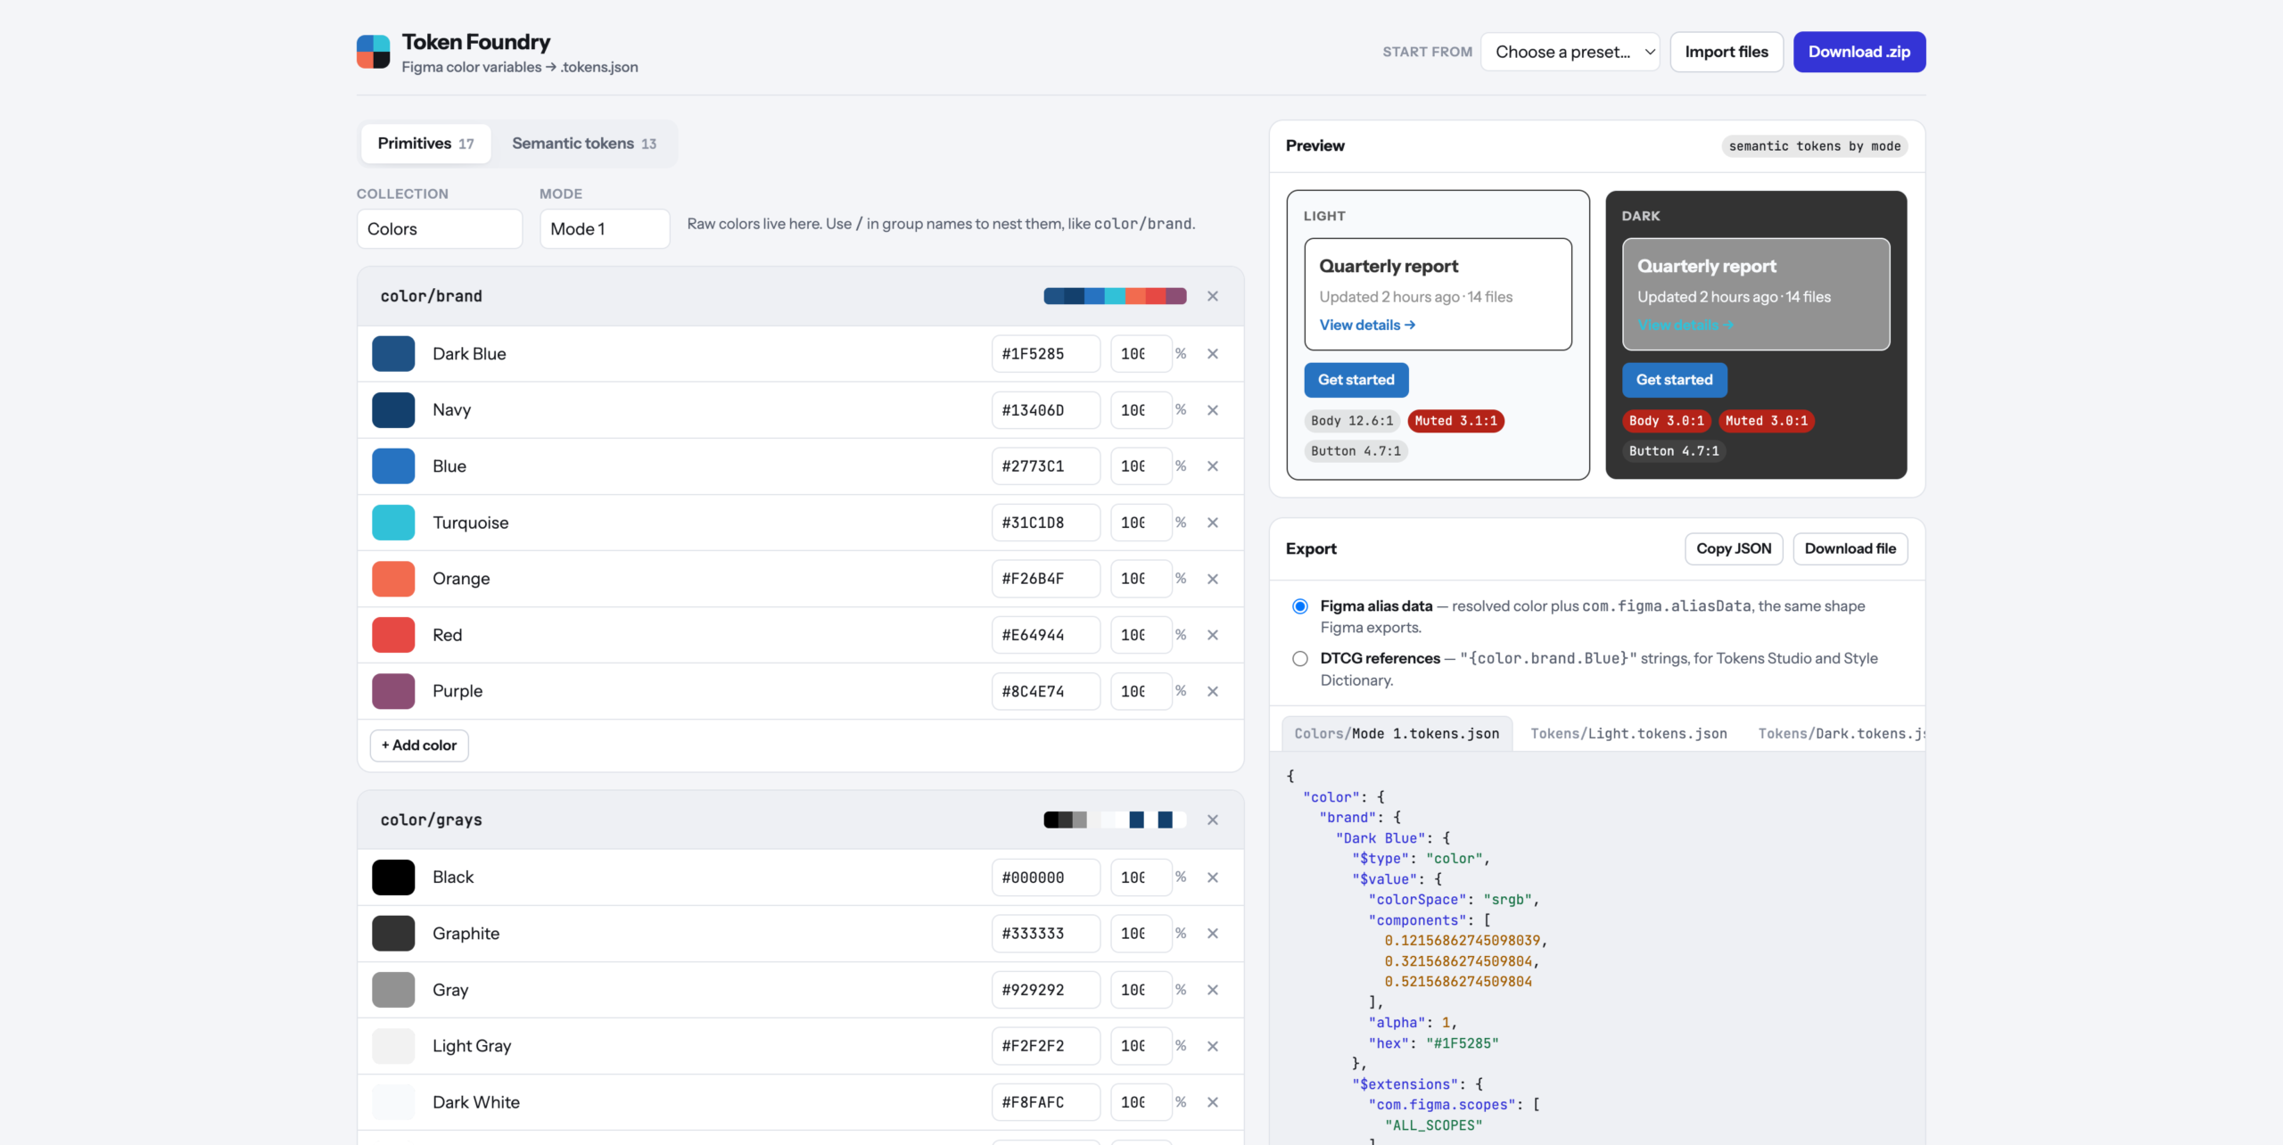Screen dimensions: 2283x1145
Task: Remove the Orange color row
Action: (x=1213, y=579)
